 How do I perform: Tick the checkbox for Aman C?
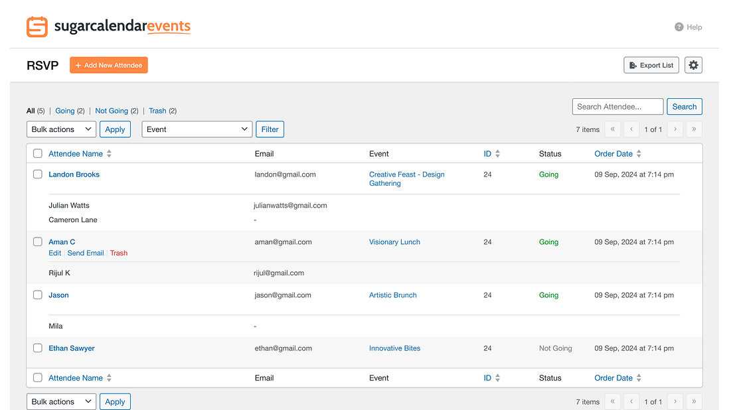pos(38,242)
